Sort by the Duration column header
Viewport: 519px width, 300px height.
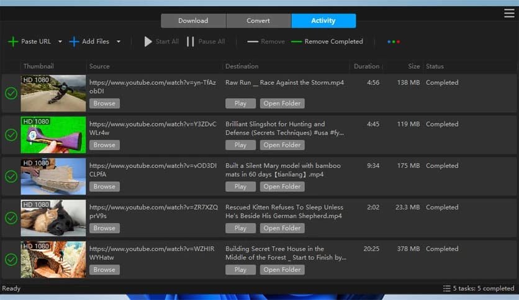366,66
